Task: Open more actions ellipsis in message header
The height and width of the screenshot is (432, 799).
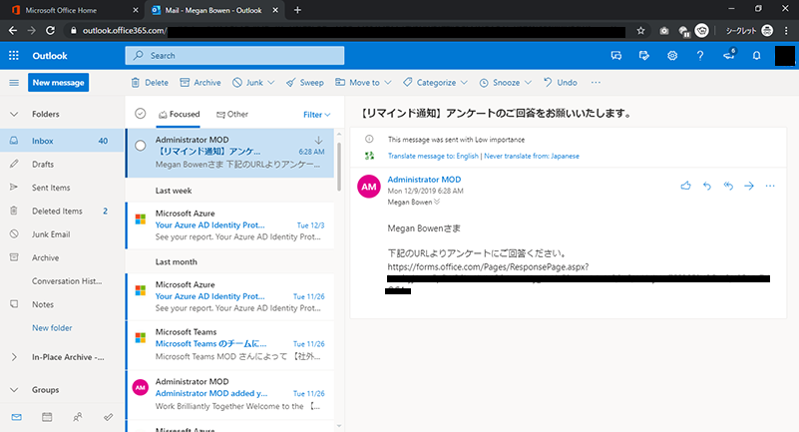Action: (x=770, y=186)
